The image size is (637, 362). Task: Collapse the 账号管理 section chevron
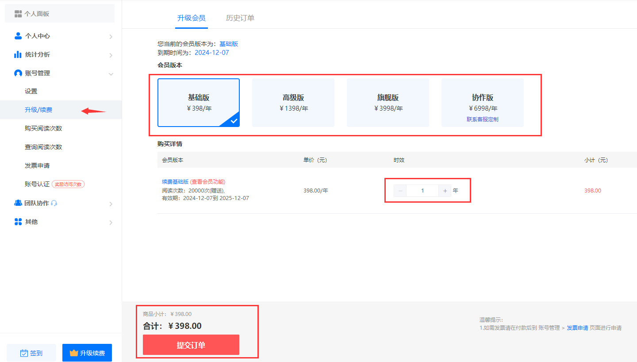(x=111, y=73)
